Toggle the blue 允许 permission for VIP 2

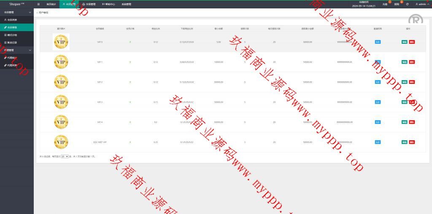coord(378,82)
